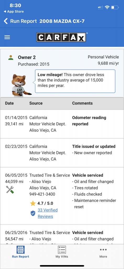
Task: Tap the gold star rating icon
Action: pyautogui.click(x=33, y=204)
